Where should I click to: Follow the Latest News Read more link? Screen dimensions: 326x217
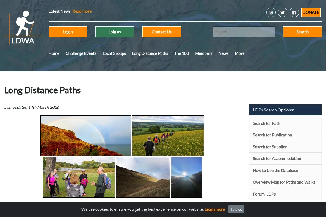82,11
